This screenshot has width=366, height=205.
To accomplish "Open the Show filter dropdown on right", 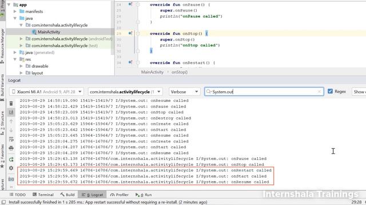I will [359, 92].
